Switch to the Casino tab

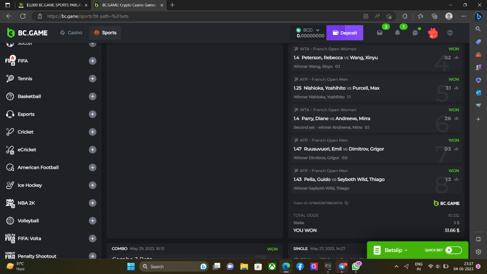pos(71,33)
